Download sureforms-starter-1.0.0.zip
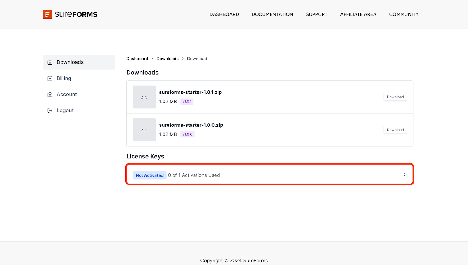This screenshot has width=468, height=265. pos(395,130)
